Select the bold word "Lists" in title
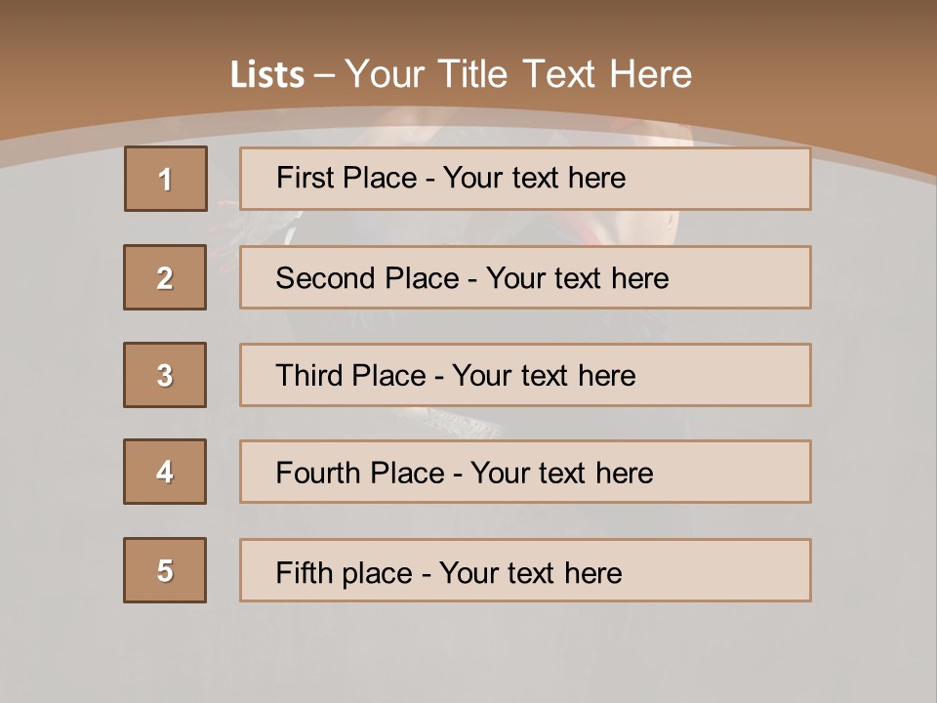 coord(267,75)
